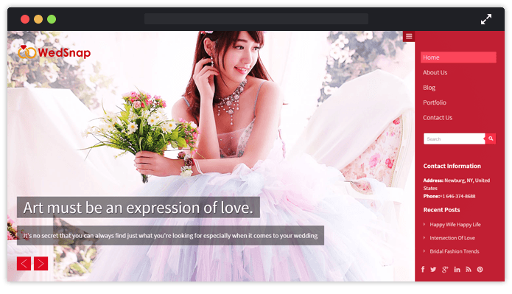Image resolution: width=512 pixels, height=294 pixels.
Task: Open the Bridal Fashion Trends post
Action: click(x=455, y=251)
